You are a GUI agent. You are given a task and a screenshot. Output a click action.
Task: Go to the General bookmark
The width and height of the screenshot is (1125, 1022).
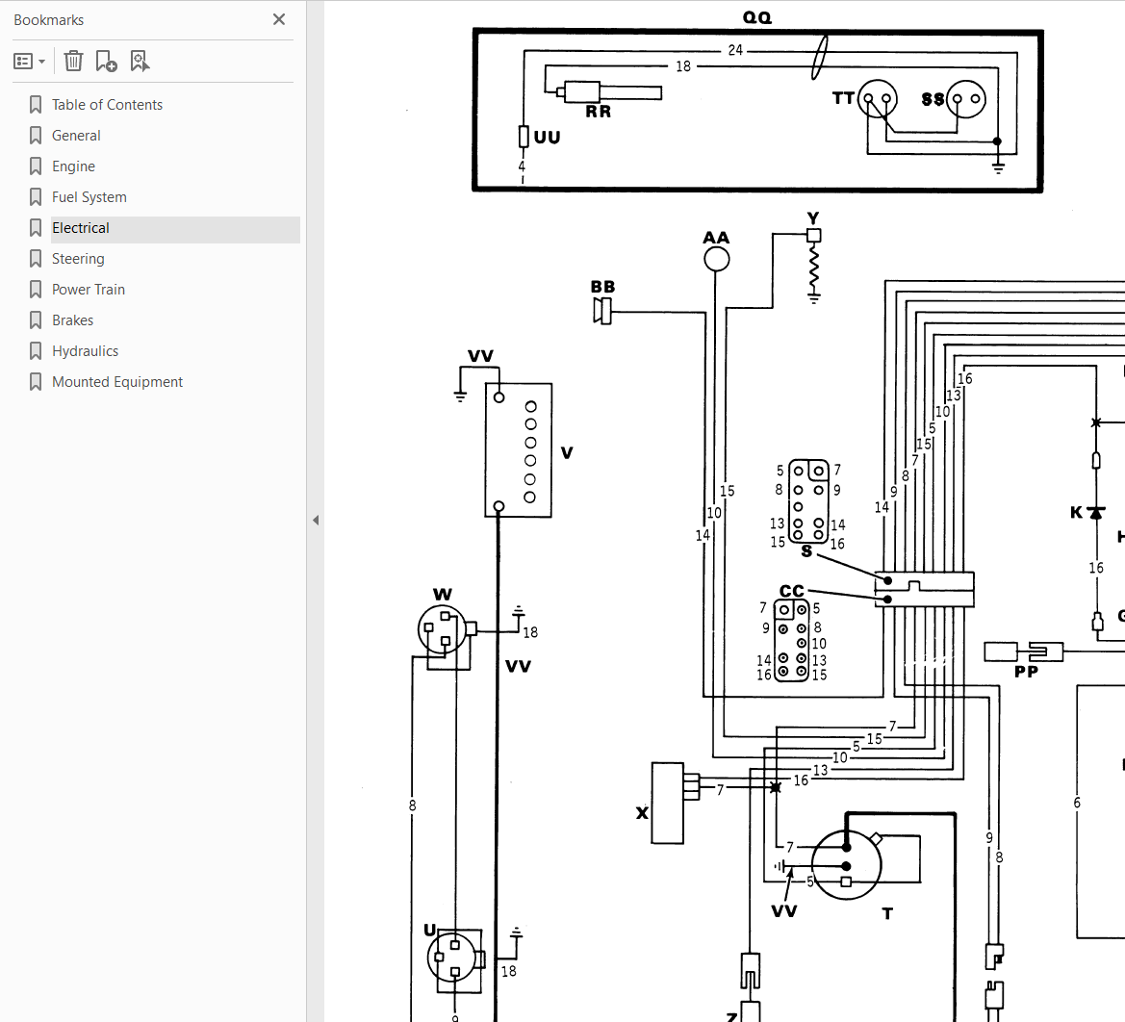pos(76,136)
